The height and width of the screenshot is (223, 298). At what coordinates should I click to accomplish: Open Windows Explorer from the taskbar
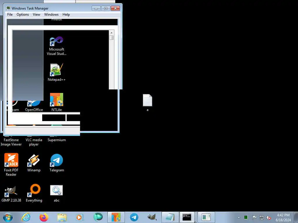pyautogui.click(x=62, y=217)
